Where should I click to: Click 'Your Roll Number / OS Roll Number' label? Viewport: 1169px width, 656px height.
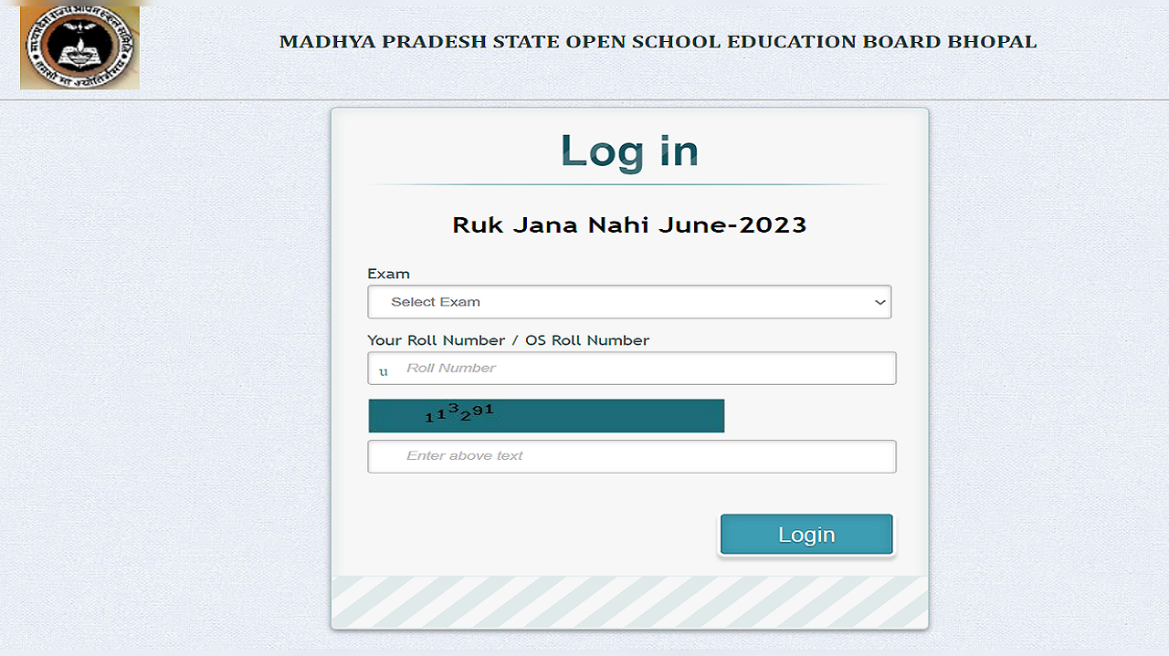(508, 340)
